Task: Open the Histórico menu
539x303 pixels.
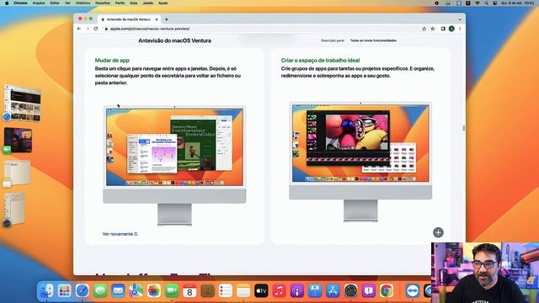Action: [x=83, y=3]
